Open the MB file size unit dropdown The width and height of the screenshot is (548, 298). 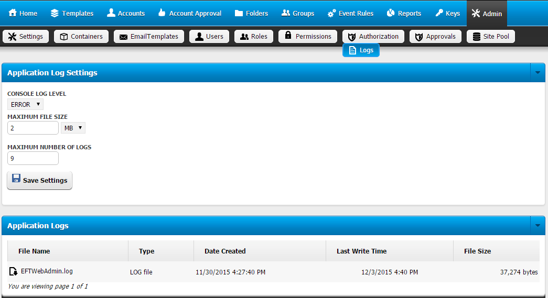pos(73,128)
